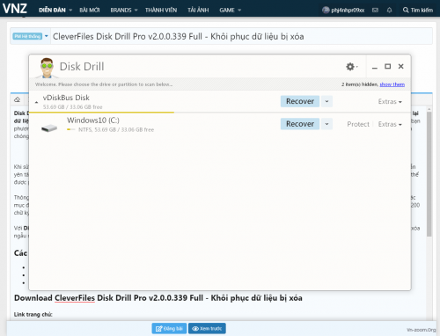Open Recover options dropdown for vDiskBus Disk
440x336 pixels.
point(326,101)
